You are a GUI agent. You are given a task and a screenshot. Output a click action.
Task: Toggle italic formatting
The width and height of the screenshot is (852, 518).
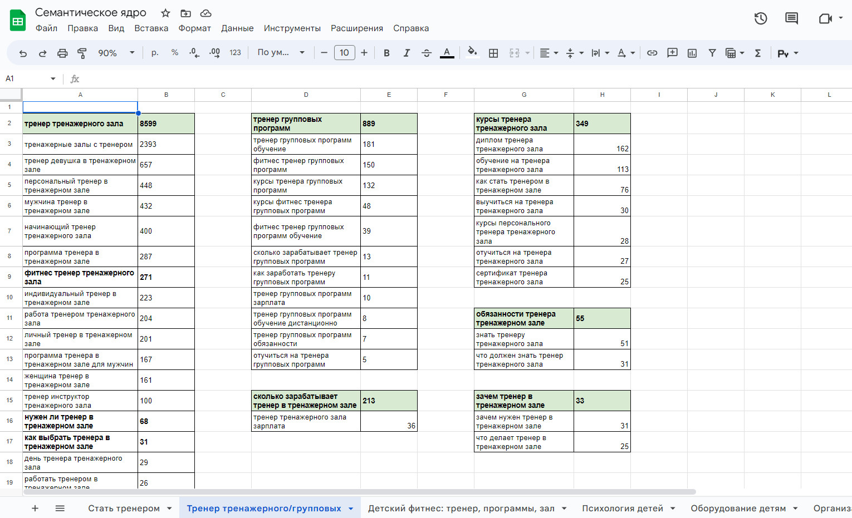pos(407,53)
